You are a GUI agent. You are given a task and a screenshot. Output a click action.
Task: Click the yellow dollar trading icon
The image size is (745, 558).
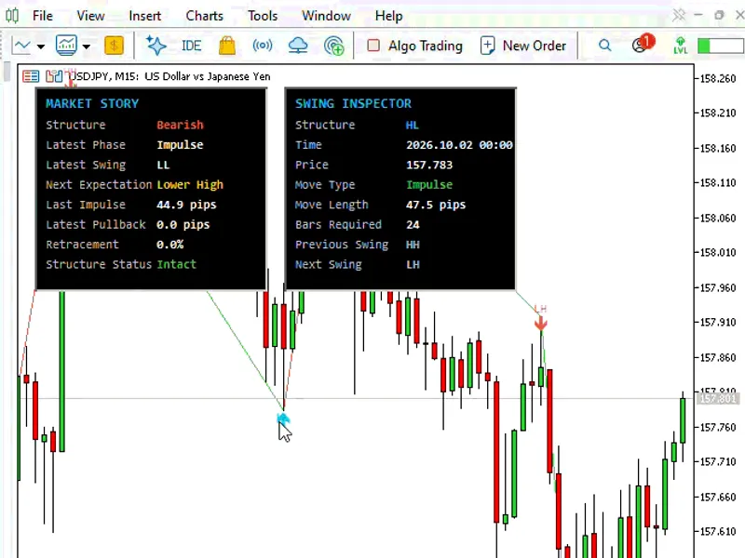click(114, 46)
